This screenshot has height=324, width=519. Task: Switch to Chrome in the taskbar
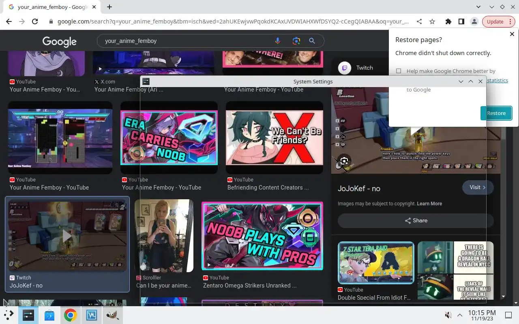[70, 315]
